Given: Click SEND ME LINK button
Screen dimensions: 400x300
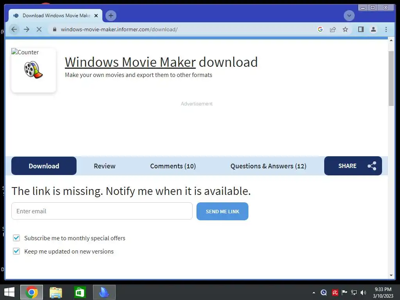Looking at the screenshot, I should pos(222,211).
